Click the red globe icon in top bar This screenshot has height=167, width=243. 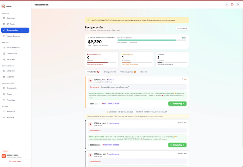click(x=232, y=5)
